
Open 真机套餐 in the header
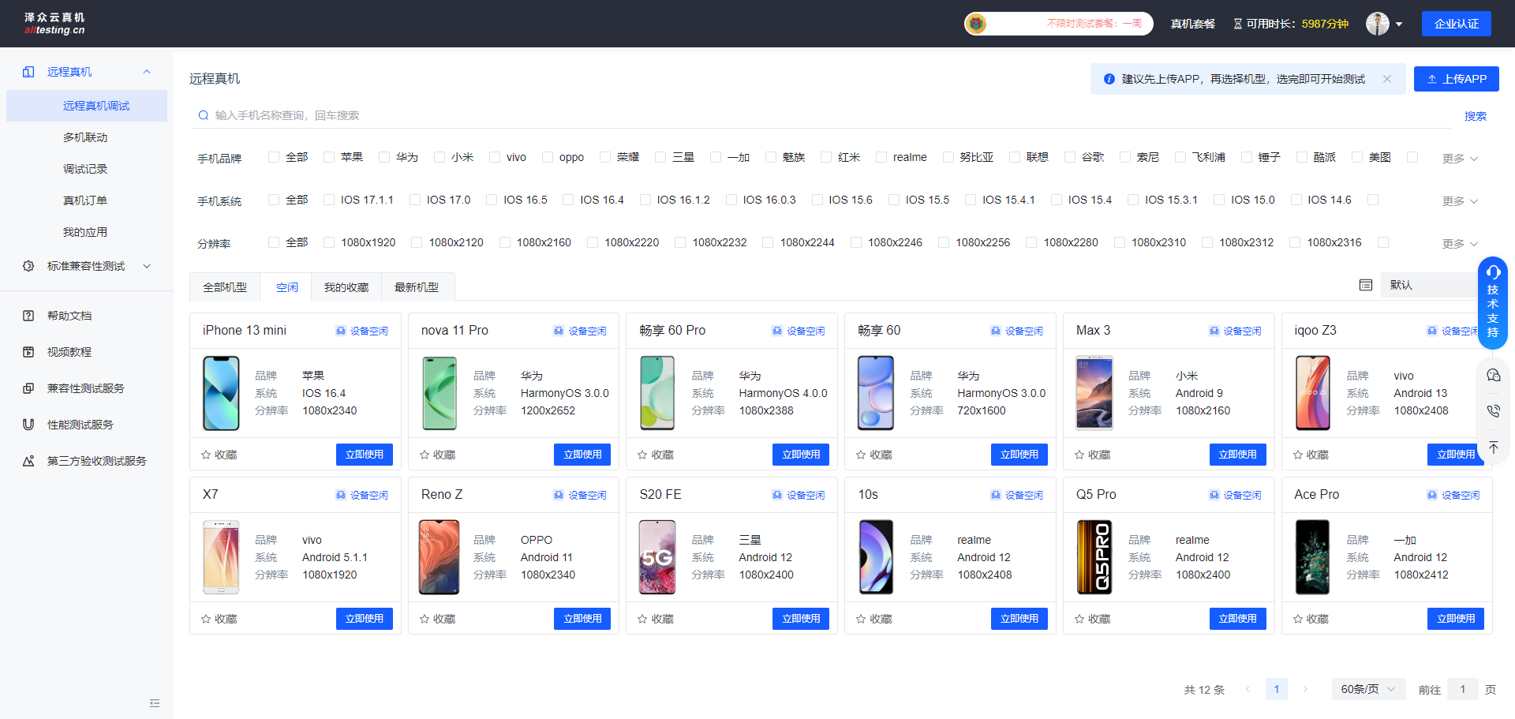point(1192,24)
